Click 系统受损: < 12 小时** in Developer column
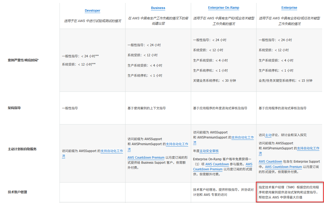The height and width of the screenshot is (203, 324). [x=79, y=64]
